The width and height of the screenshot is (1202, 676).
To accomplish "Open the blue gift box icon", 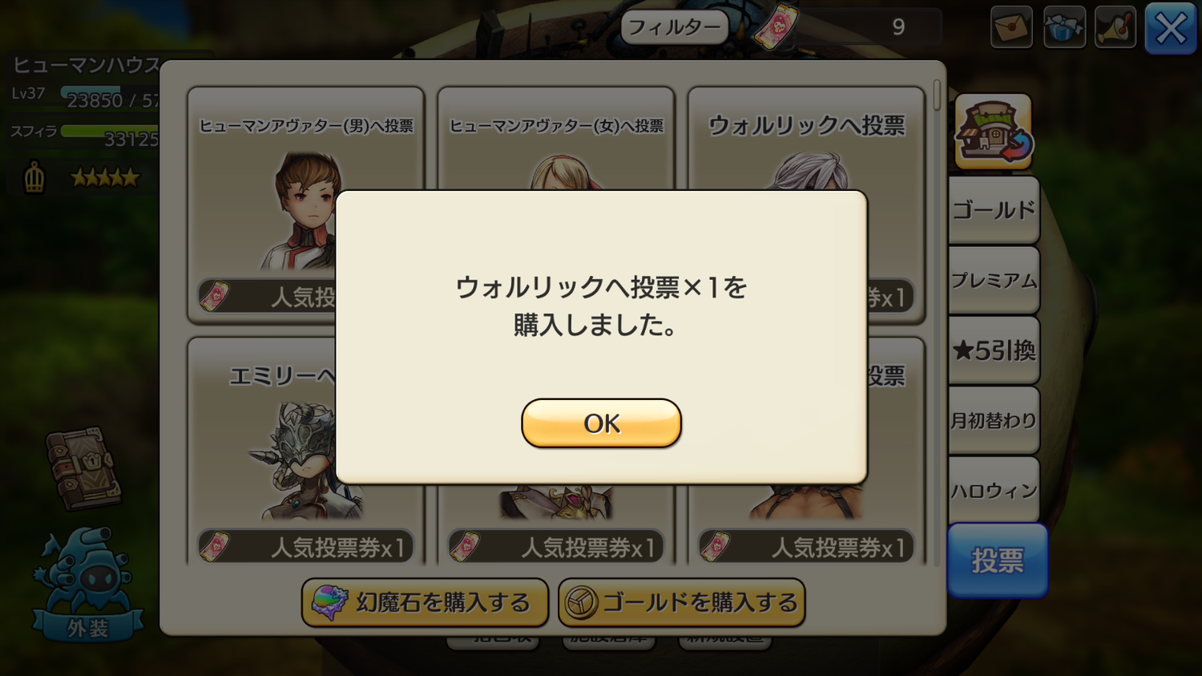I will click(1064, 27).
